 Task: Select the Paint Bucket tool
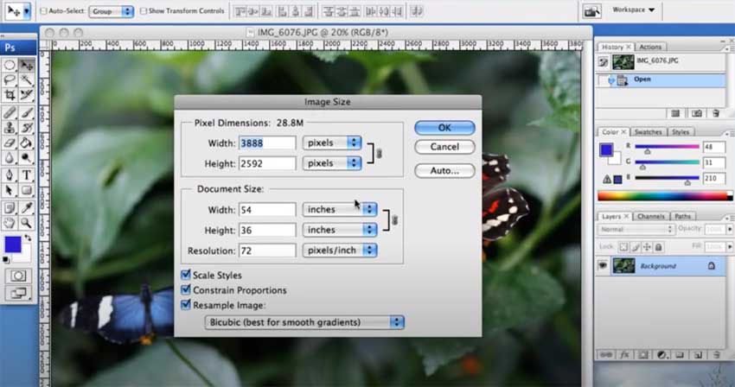tap(27, 143)
